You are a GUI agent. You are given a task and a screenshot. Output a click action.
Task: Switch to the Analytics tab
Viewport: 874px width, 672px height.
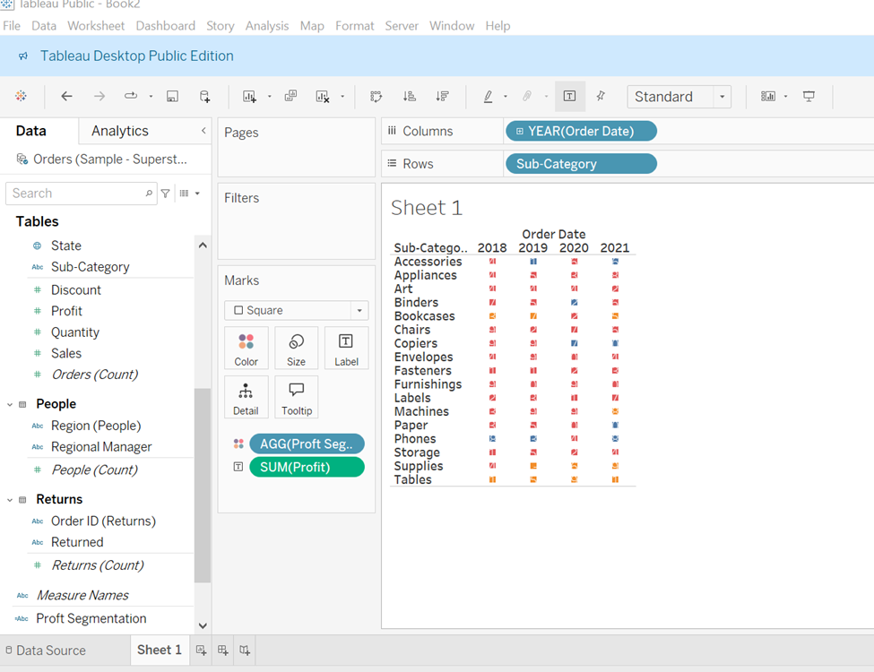point(120,131)
